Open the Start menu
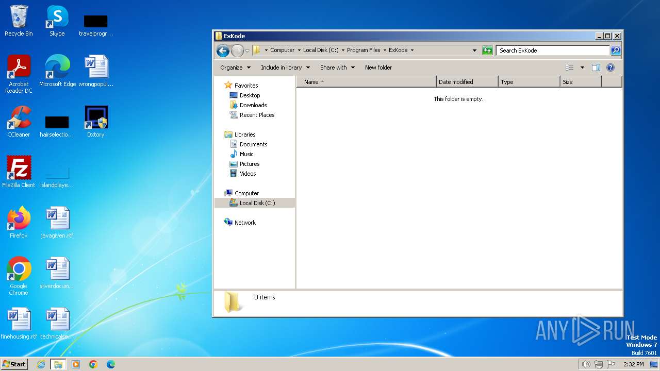 click(x=14, y=364)
